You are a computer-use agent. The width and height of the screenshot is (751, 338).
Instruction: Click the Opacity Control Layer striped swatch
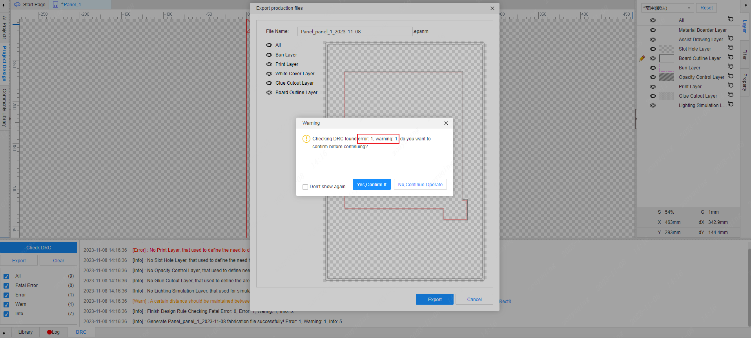point(667,77)
